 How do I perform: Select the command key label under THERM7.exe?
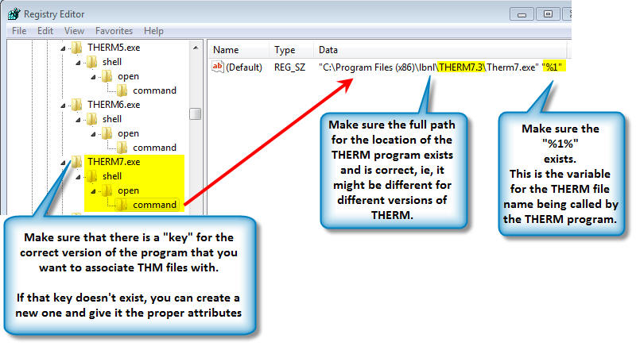(x=154, y=205)
